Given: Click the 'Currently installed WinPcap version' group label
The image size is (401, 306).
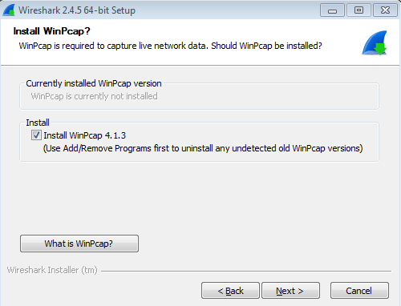Looking at the screenshot, I should tap(94, 83).
